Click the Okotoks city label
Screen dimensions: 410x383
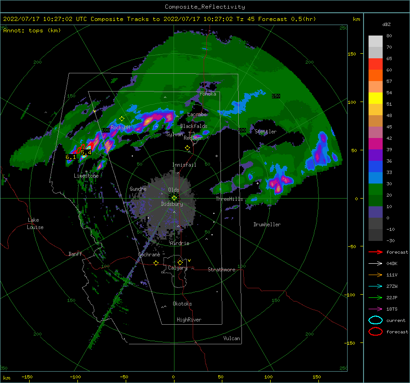[x=182, y=304]
